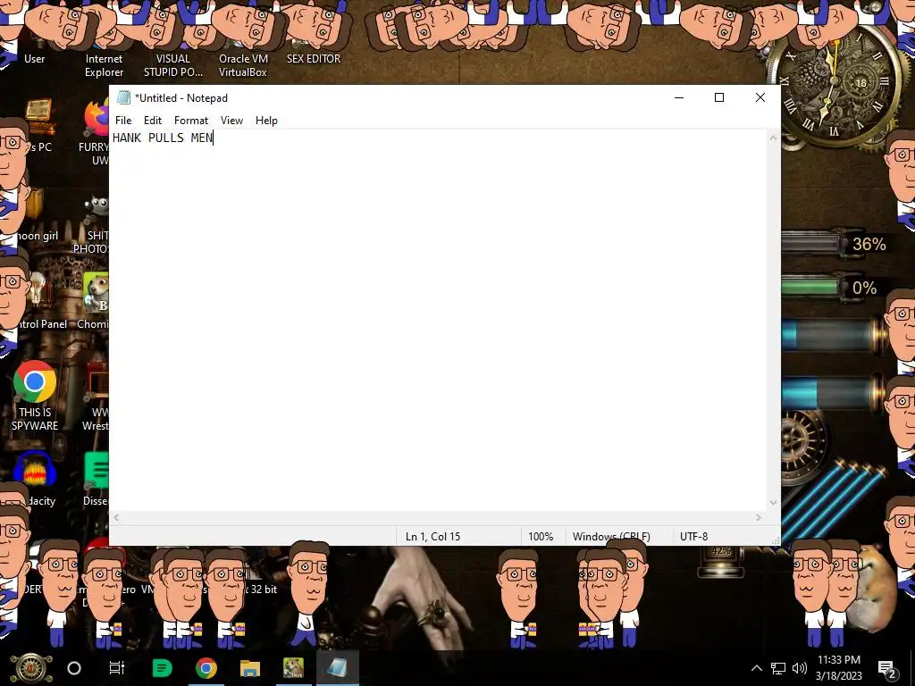Open File Explorer from taskbar

(250, 668)
